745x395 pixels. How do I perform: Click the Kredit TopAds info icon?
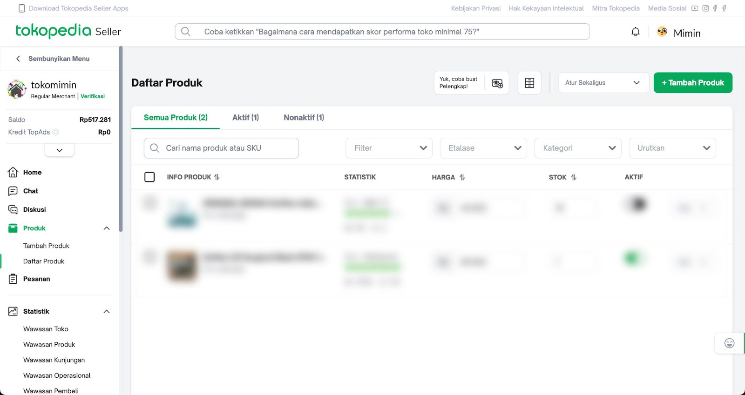(x=56, y=132)
